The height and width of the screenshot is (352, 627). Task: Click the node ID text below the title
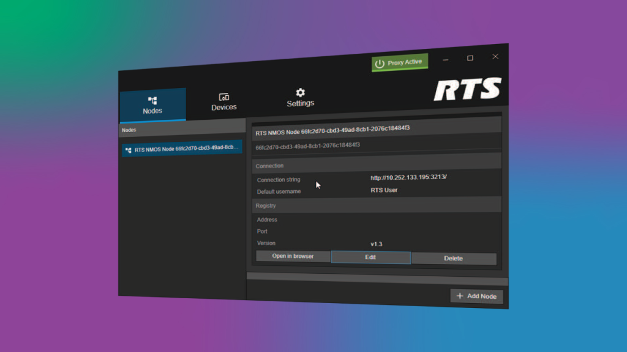point(307,146)
